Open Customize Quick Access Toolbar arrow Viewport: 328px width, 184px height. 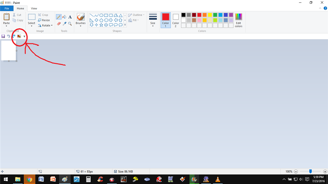click(x=24, y=36)
